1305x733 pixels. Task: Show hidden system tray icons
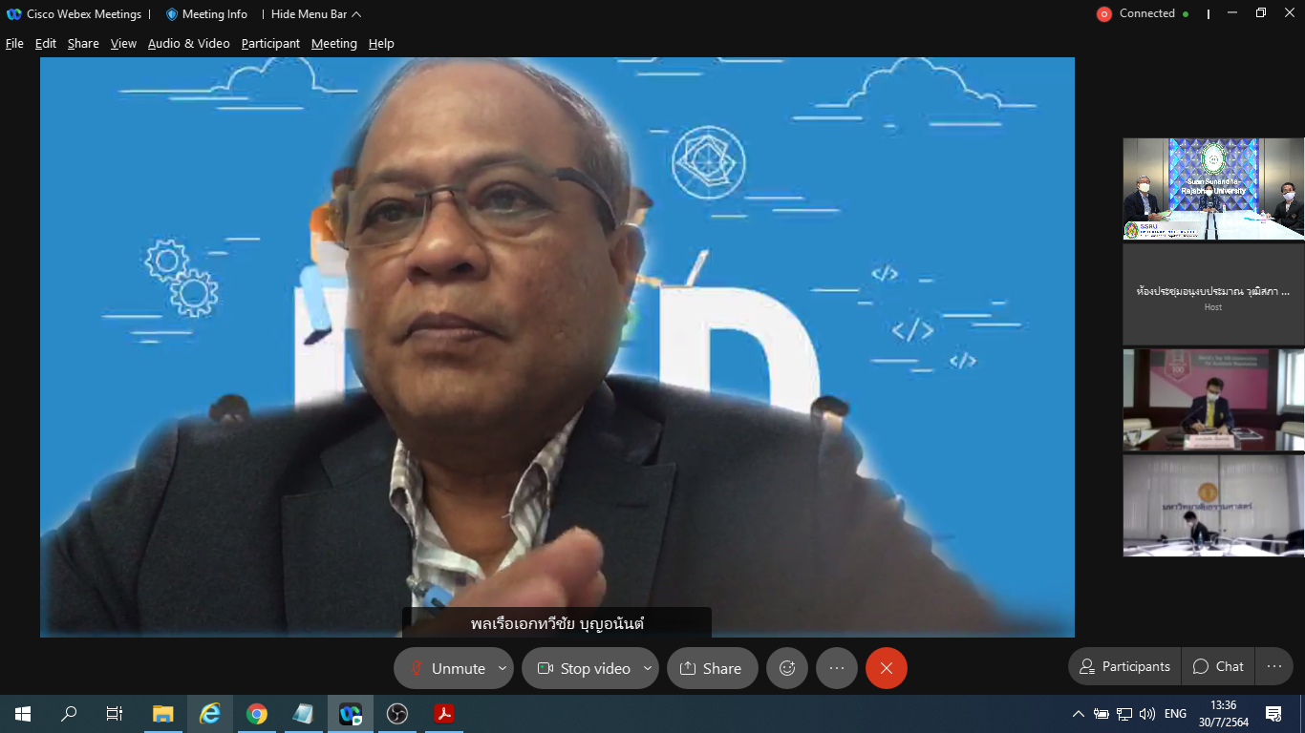point(1078,714)
